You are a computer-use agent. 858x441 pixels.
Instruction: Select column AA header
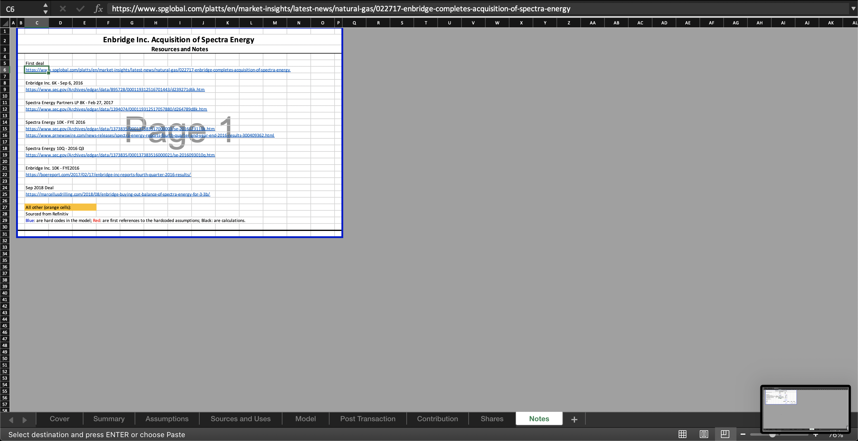(593, 23)
